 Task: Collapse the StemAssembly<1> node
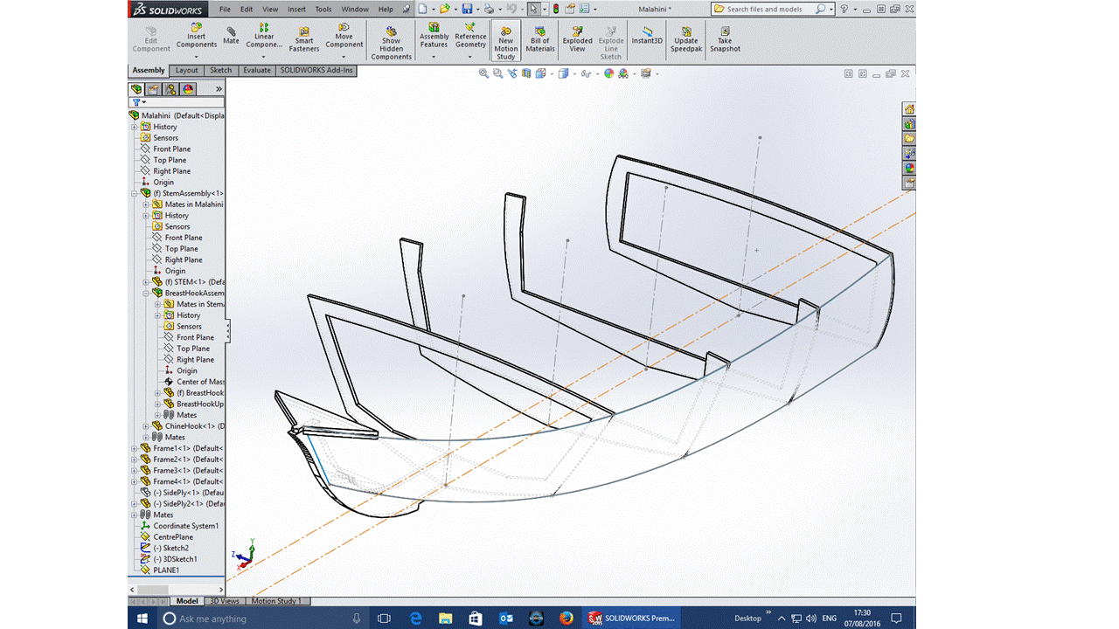(x=135, y=193)
